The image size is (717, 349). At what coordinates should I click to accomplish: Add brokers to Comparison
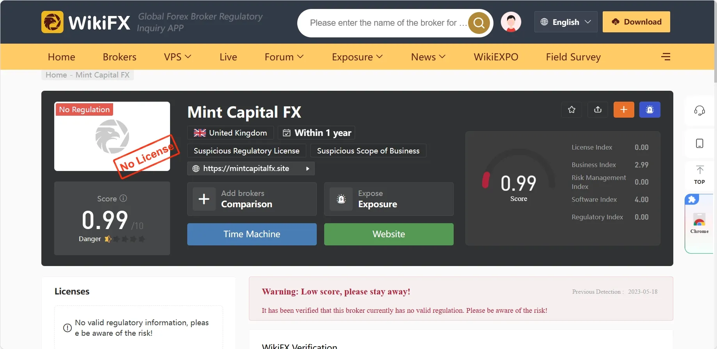(x=252, y=199)
